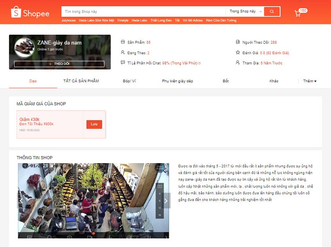
Task: Click the ZANE shop avatar image
Action: (24, 47)
